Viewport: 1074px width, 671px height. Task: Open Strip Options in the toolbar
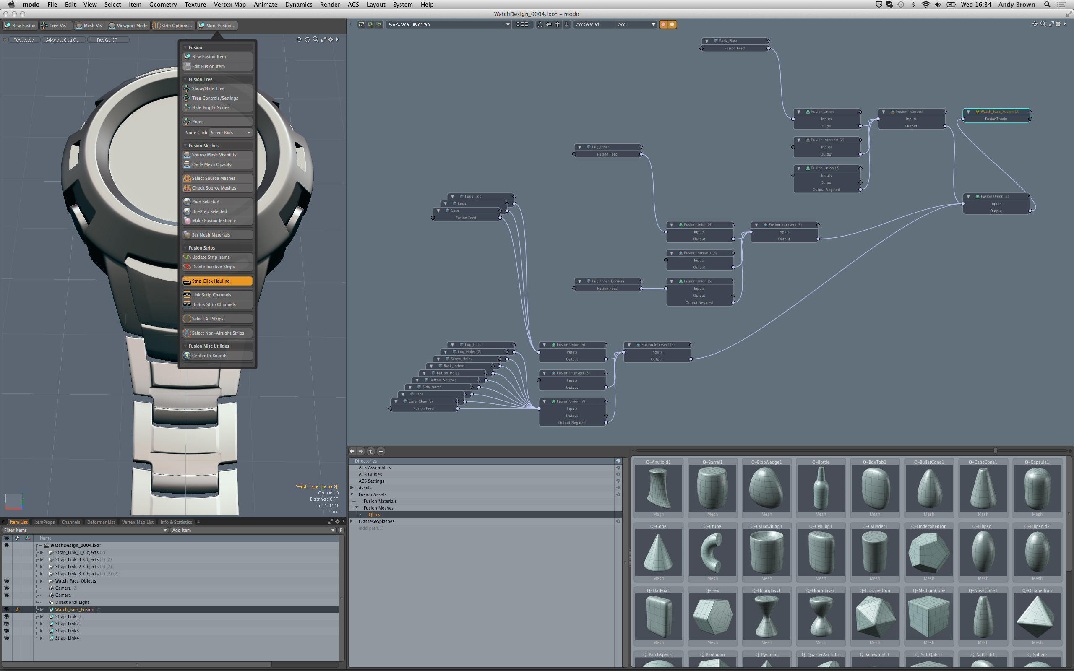173,26
